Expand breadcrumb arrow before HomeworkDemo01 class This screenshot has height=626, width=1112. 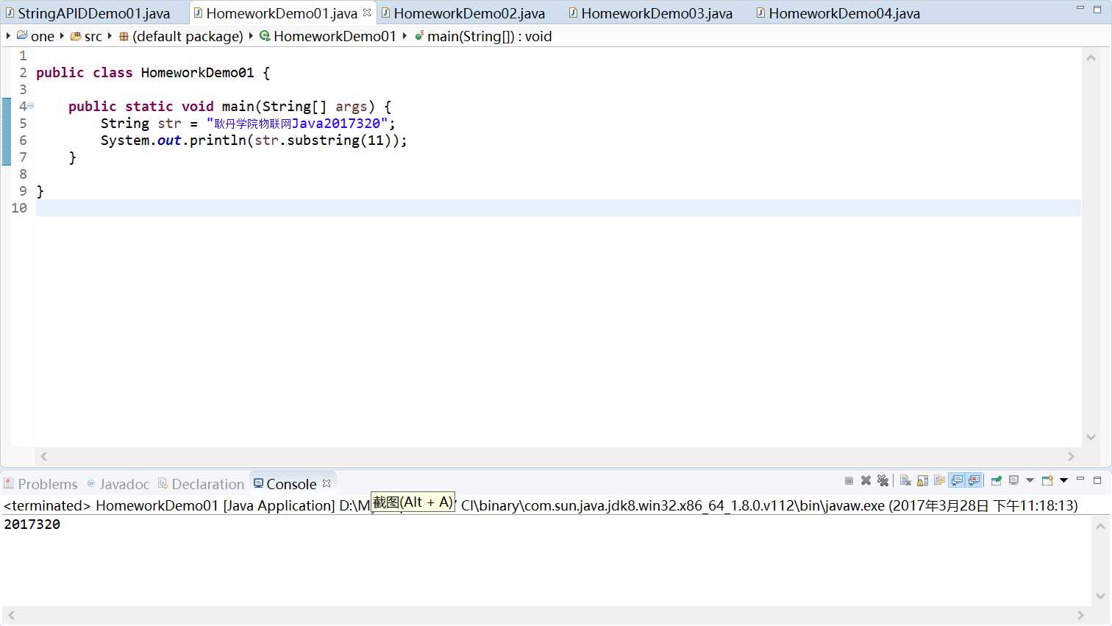tap(251, 35)
